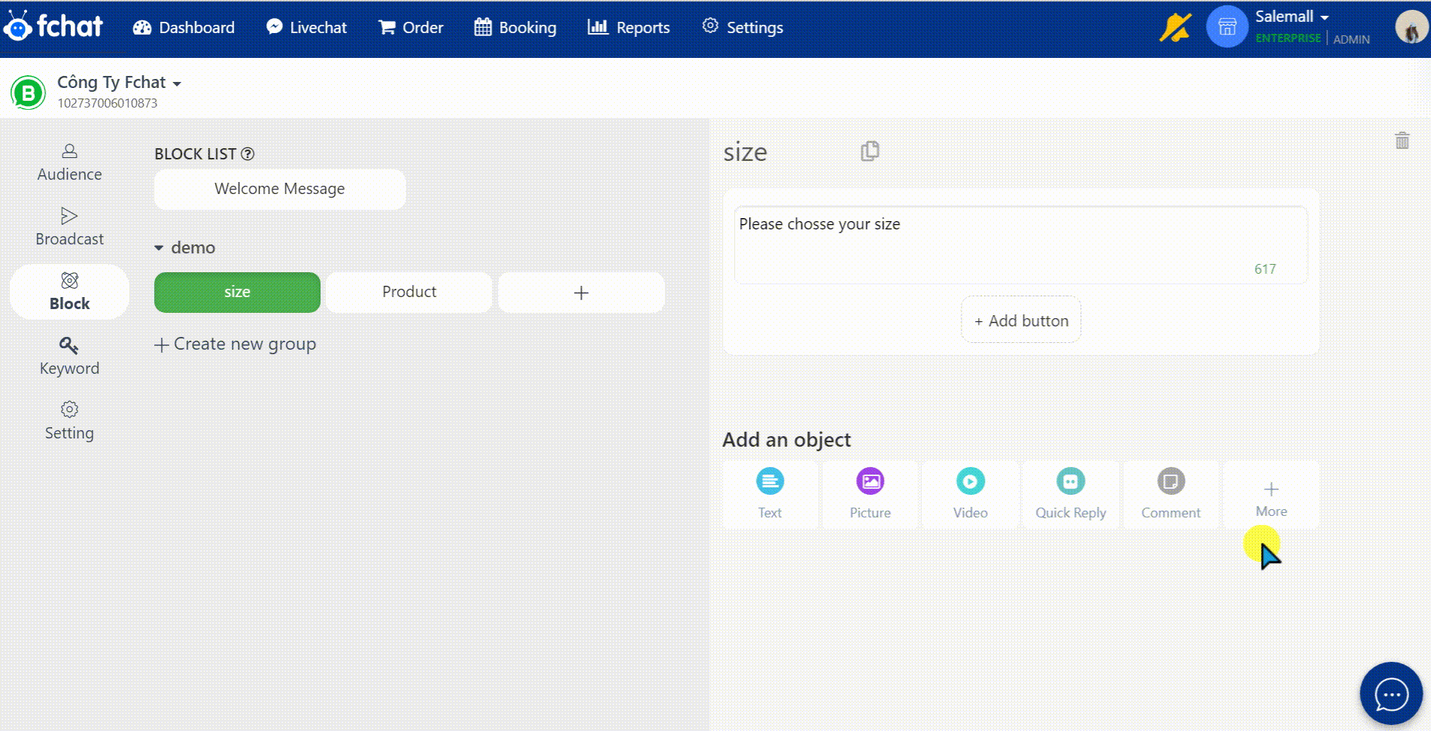Click the page ID 102737006010873
The width and height of the screenshot is (1431, 731).
pos(108,103)
